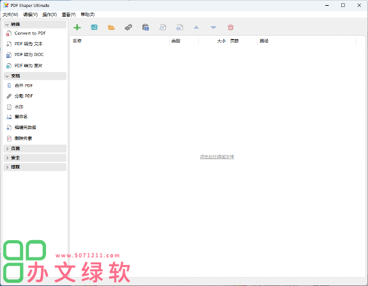The width and height of the screenshot is (368, 286).
Task: Expand the 页面 sidebar group
Action: pos(35,148)
